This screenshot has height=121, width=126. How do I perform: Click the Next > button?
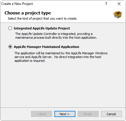tap(65, 114)
